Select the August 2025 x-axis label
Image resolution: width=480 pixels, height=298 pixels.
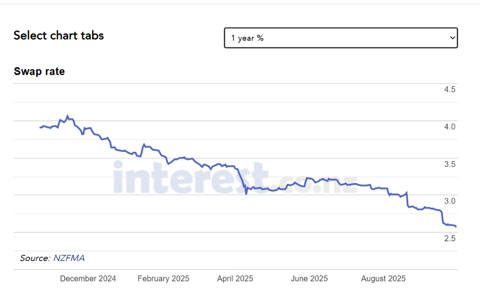click(x=383, y=278)
